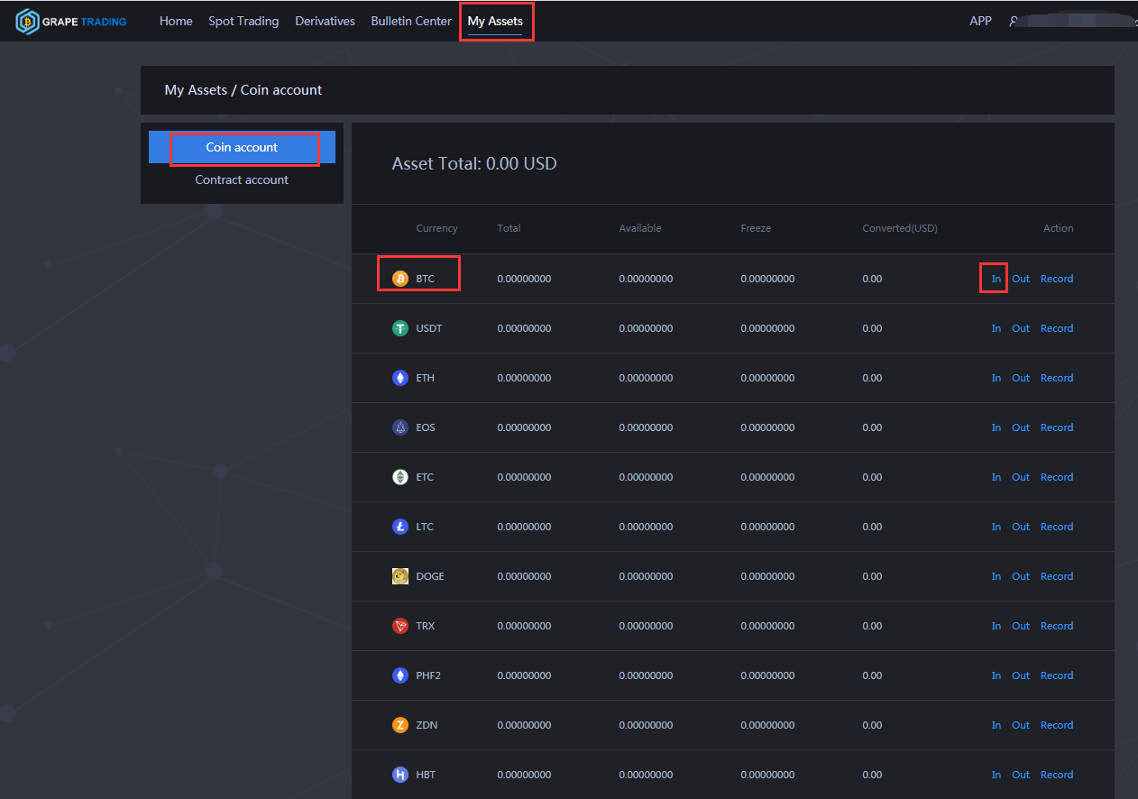Click the BTC coin icon
This screenshot has height=799, width=1138.
coord(400,279)
